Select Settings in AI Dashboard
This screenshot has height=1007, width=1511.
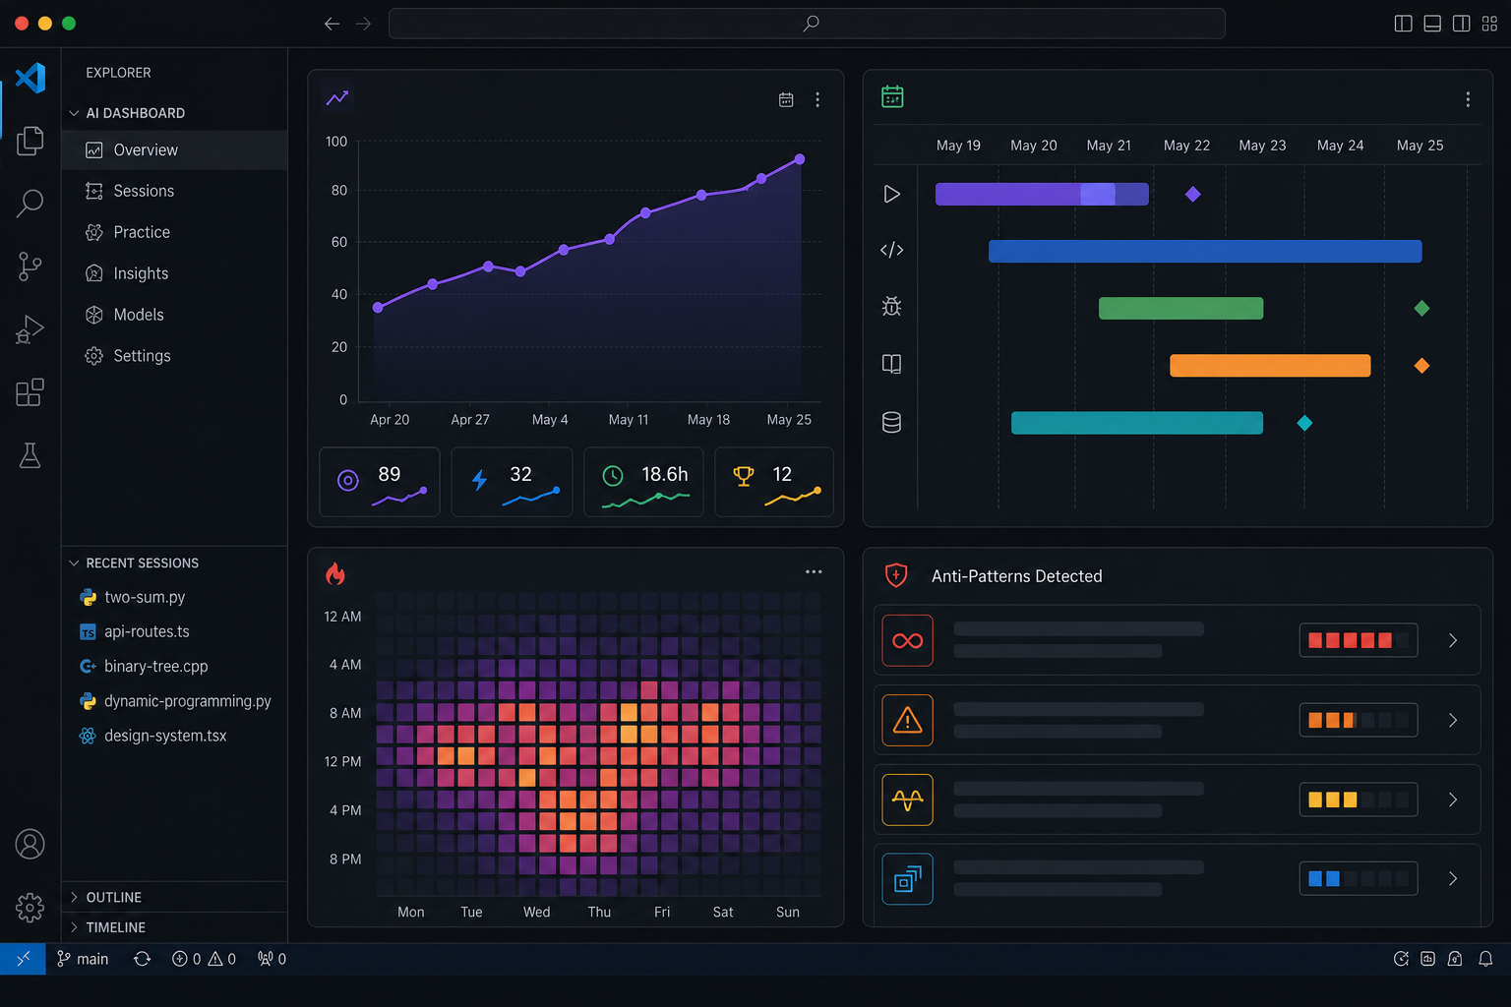pyautogui.click(x=174, y=356)
